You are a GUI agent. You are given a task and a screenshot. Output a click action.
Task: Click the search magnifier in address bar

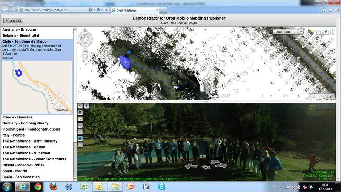click(90, 10)
